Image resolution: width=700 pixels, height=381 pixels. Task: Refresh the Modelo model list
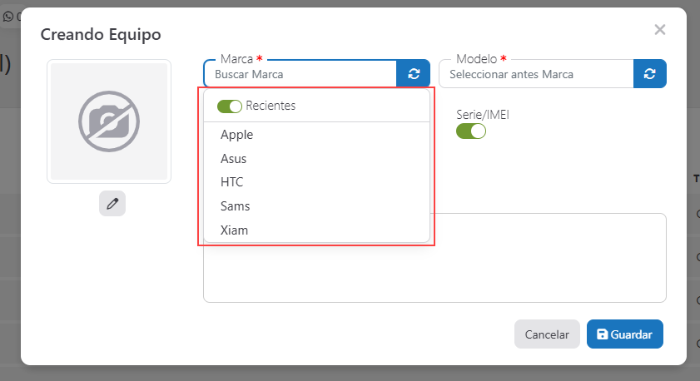click(650, 74)
